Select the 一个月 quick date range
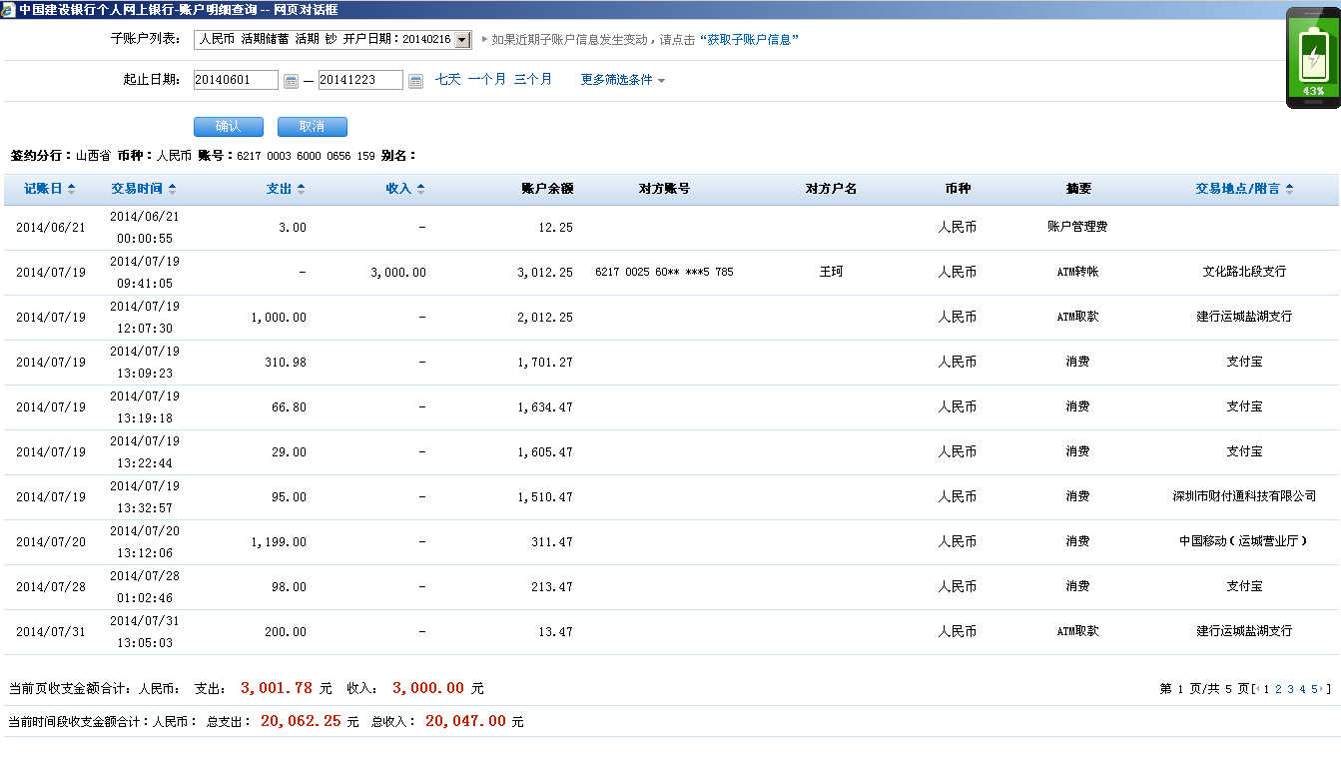 coord(486,80)
